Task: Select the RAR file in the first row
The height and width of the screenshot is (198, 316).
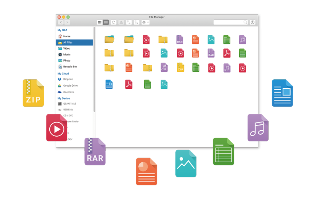Action: [x=180, y=39]
